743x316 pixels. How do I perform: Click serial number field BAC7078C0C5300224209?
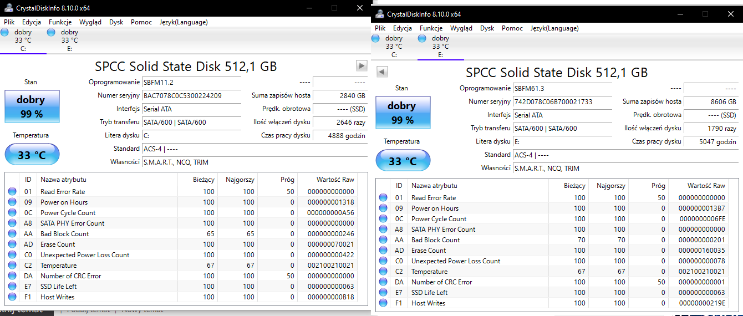pyautogui.click(x=191, y=96)
